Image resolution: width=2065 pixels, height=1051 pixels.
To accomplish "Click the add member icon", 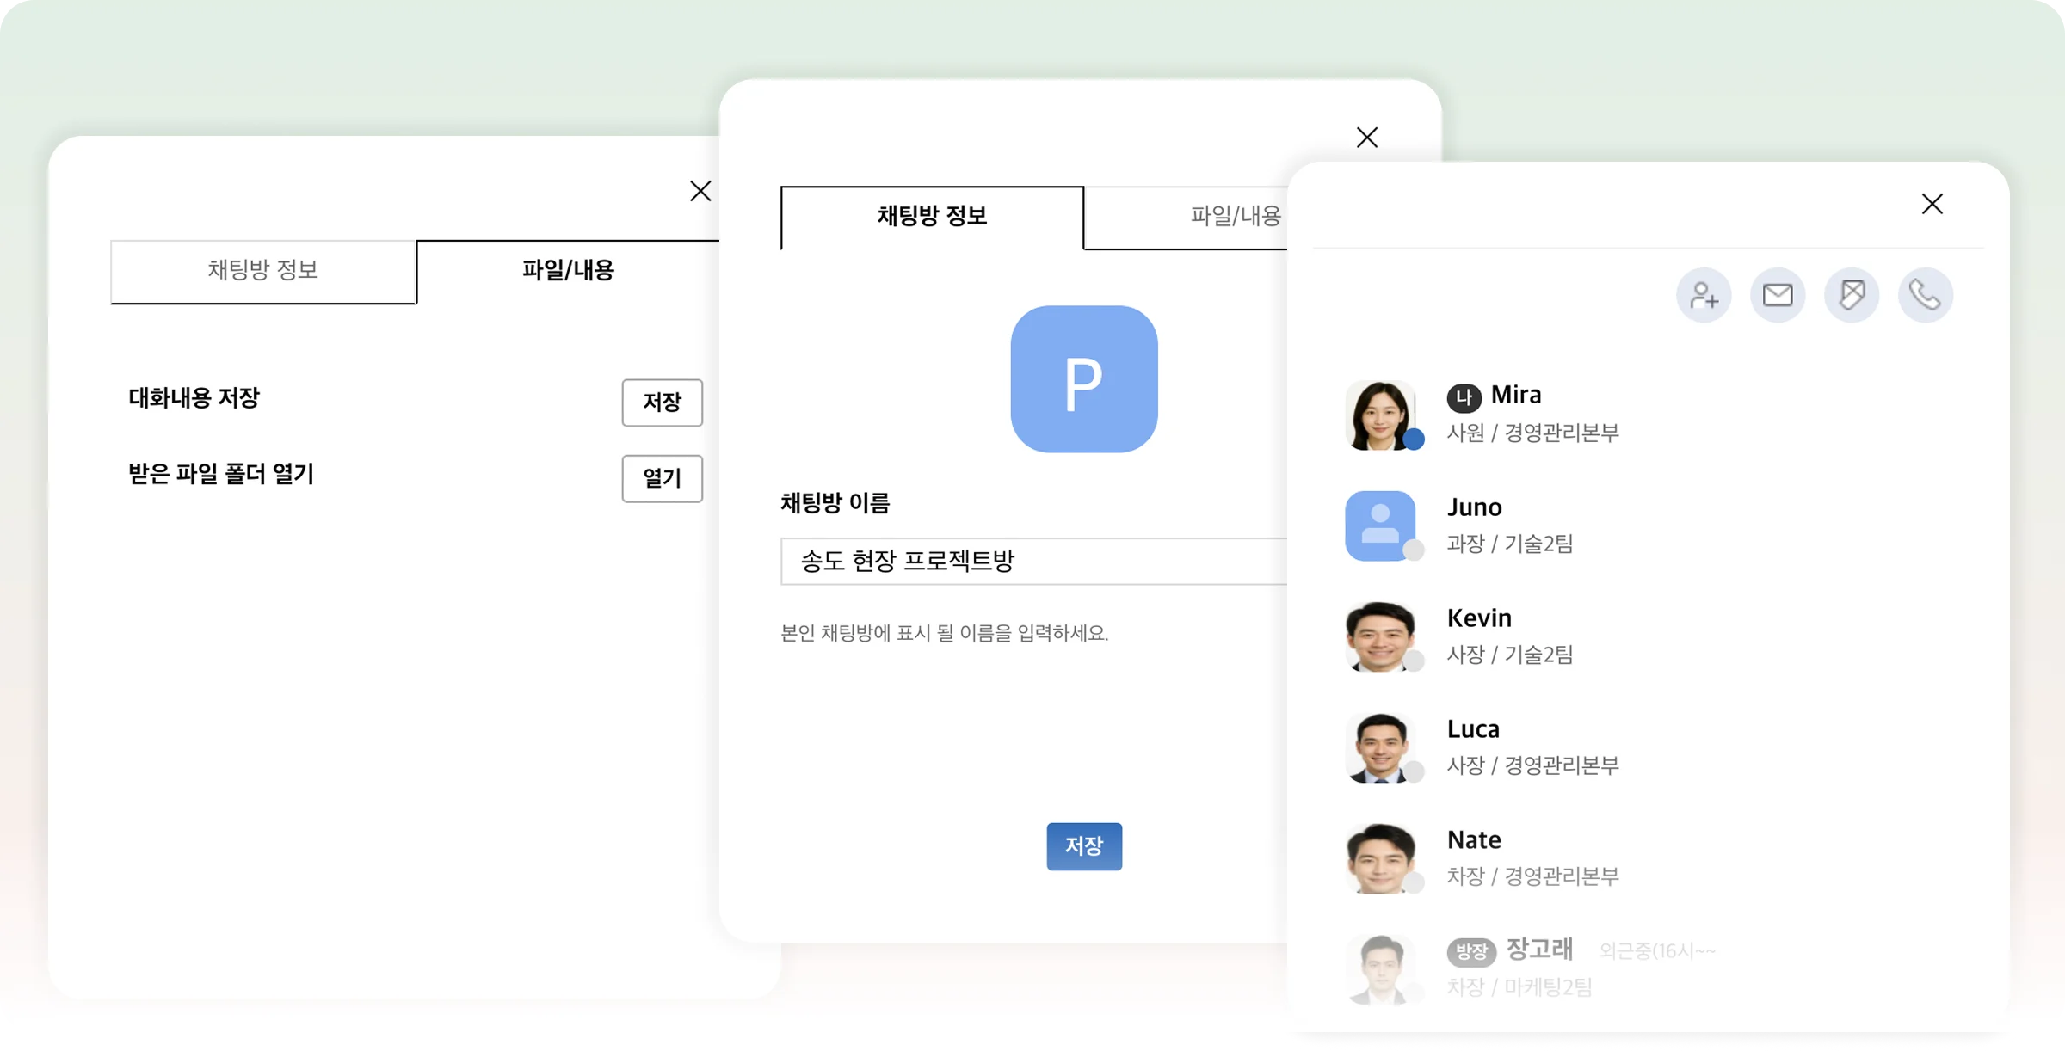I will pyautogui.click(x=1704, y=295).
